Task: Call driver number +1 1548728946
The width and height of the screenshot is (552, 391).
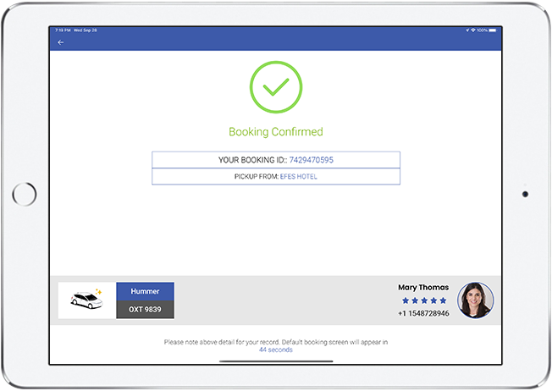Action: (x=423, y=313)
